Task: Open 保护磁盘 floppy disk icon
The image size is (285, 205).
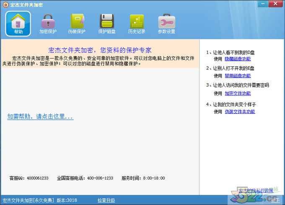Action: tap(107, 24)
